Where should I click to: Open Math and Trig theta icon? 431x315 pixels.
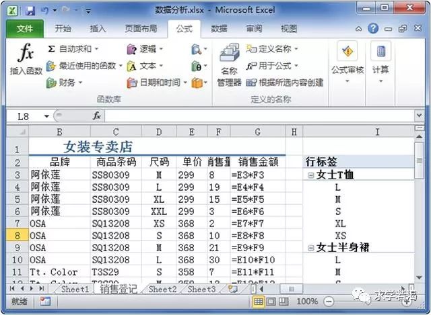click(196, 66)
